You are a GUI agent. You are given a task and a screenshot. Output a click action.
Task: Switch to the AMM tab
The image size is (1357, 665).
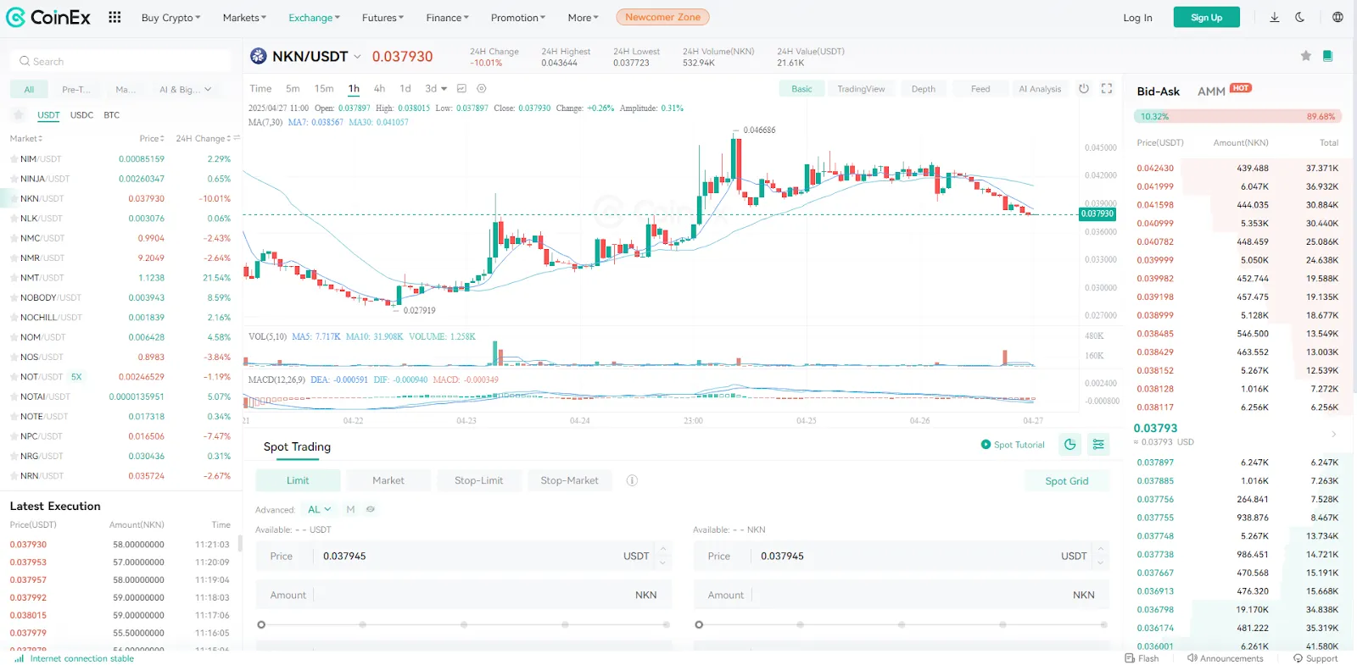[1211, 91]
